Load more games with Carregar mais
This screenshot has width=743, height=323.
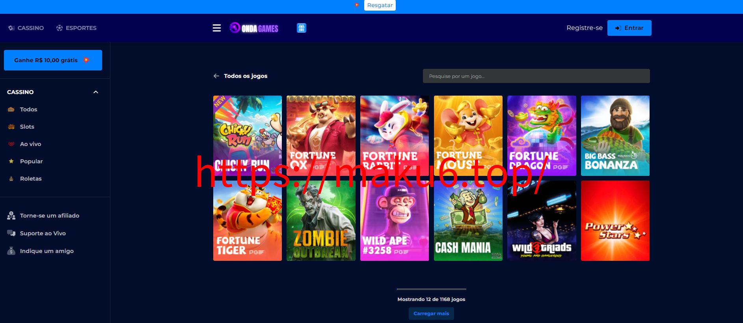pos(431,314)
